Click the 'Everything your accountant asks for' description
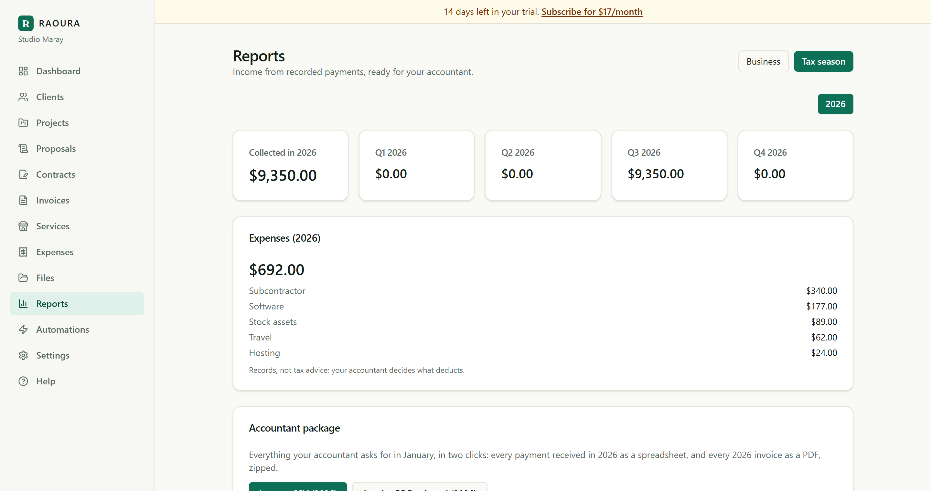The image size is (931, 491). 535,461
